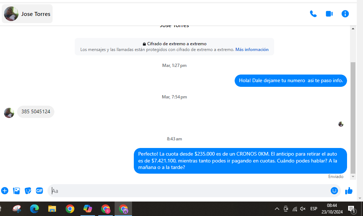Attach a photo using the image icon
The height and width of the screenshot is (216, 363).
tap(16, 191)
